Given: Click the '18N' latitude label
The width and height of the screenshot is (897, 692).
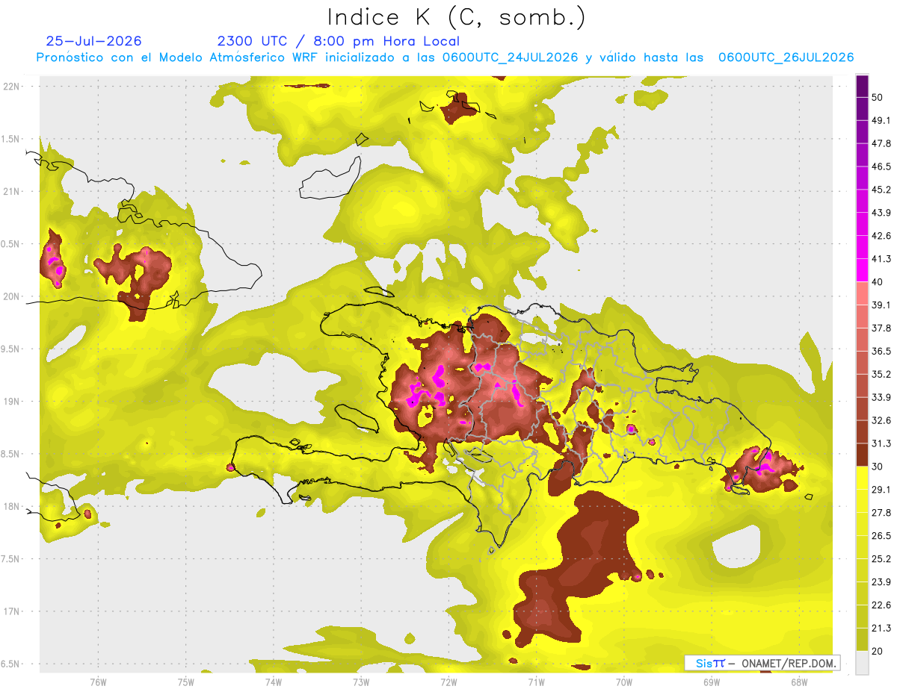Looking at the screenshot, I should 11,506.
